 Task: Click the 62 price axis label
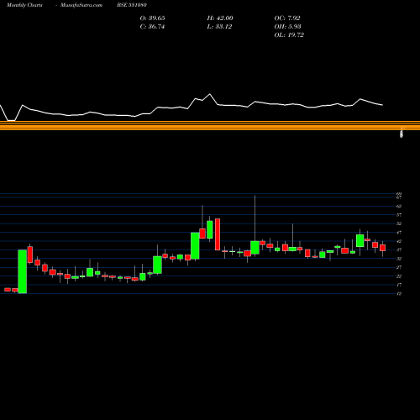coord(399,206)
